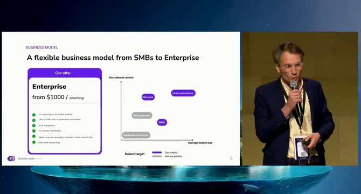Click the BUSINESS MODEL section label

(x=41, y=47)
